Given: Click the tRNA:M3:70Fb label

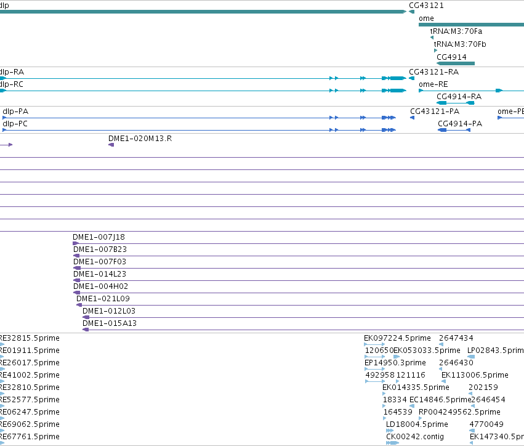Looking at the screenshot, I should [x=460, y=44].
